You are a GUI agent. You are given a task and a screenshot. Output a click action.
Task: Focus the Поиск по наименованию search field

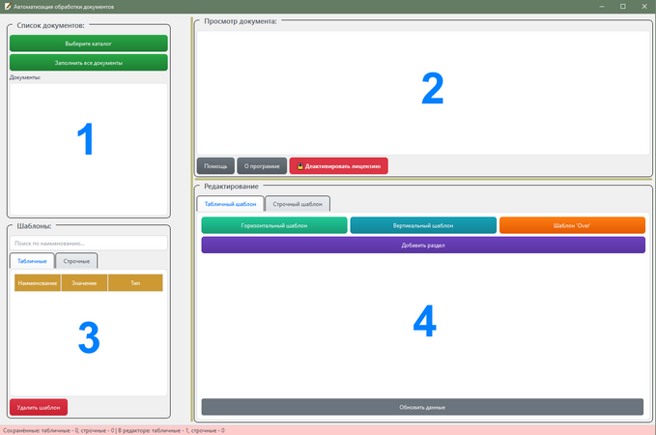click(x=89, y=244)
